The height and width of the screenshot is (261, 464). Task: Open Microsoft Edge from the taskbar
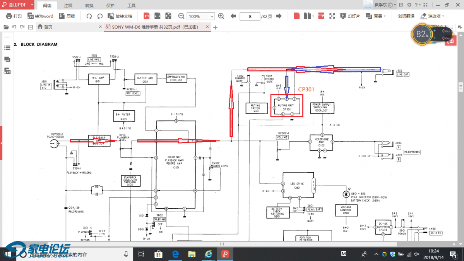tap(175, 254)
